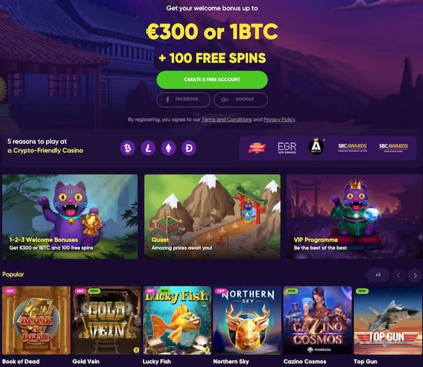Click the Bitcoin crypto icon
This screenshot has height=367, width=423.
coord(128,148)
